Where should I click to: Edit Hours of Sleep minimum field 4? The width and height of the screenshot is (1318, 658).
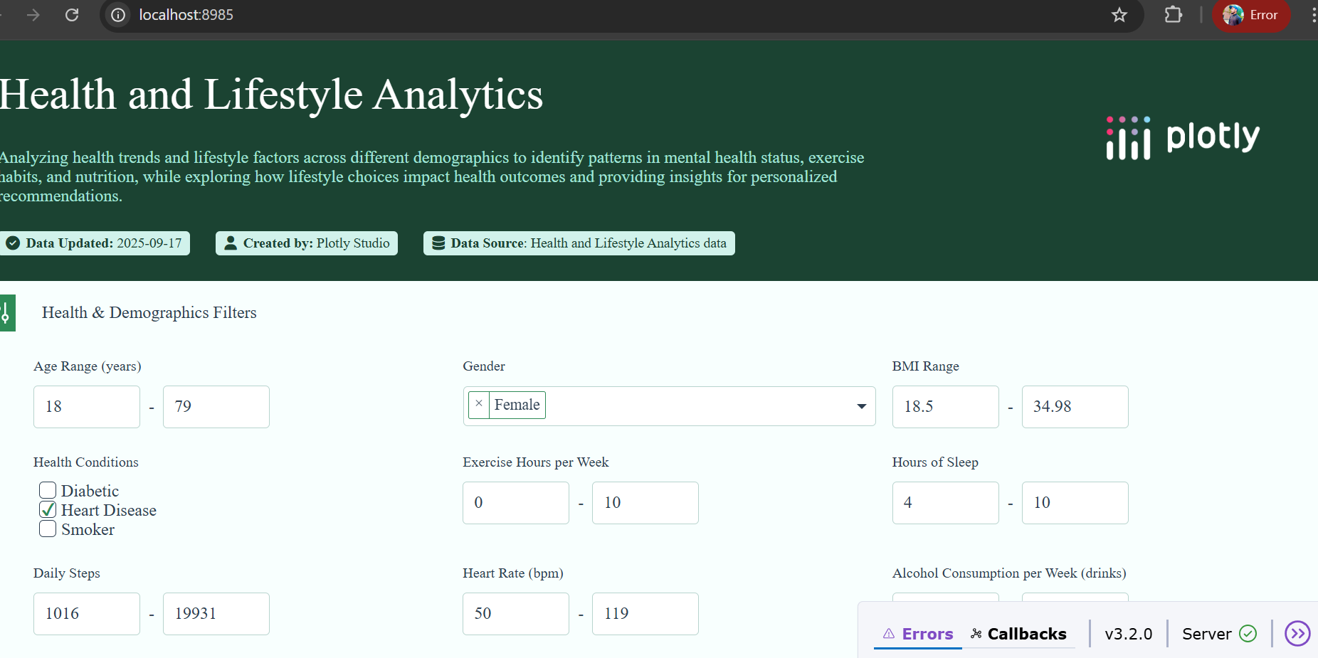click(946, 503)
